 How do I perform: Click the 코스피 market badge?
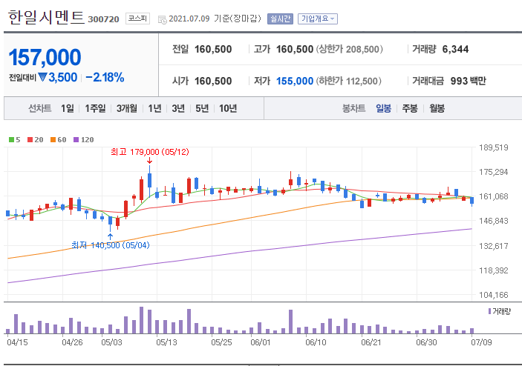137,19
